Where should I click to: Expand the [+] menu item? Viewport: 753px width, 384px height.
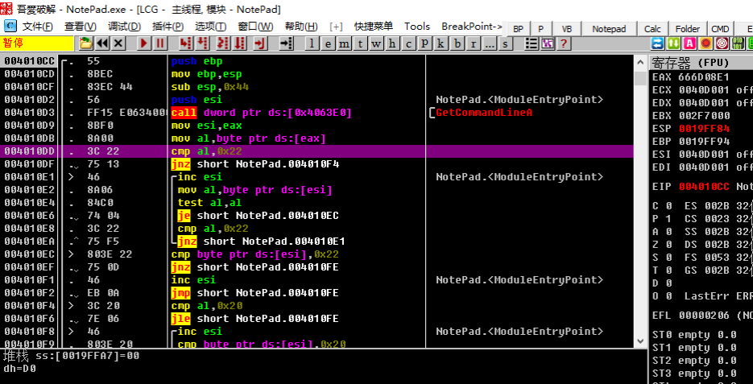[x=336, y=27]
